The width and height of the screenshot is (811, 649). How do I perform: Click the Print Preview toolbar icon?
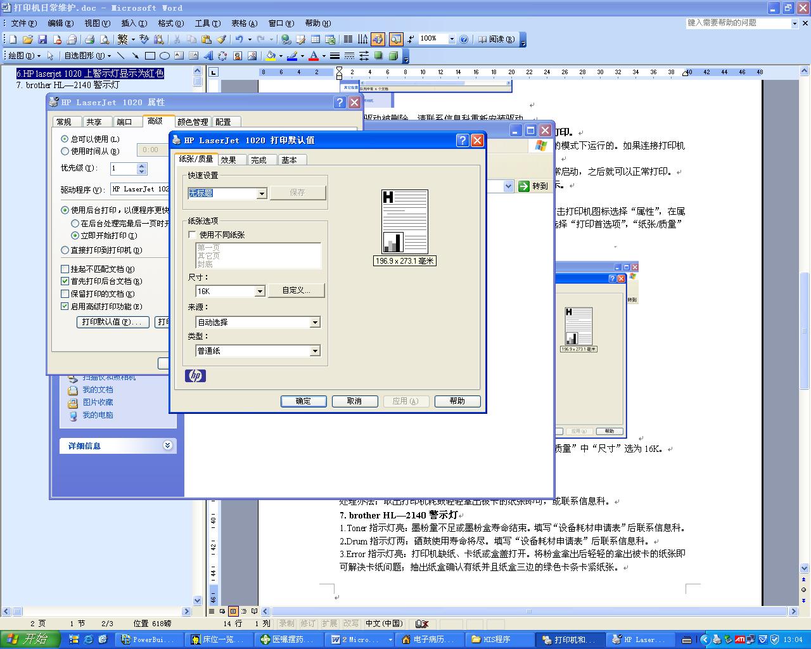[104, 39]
